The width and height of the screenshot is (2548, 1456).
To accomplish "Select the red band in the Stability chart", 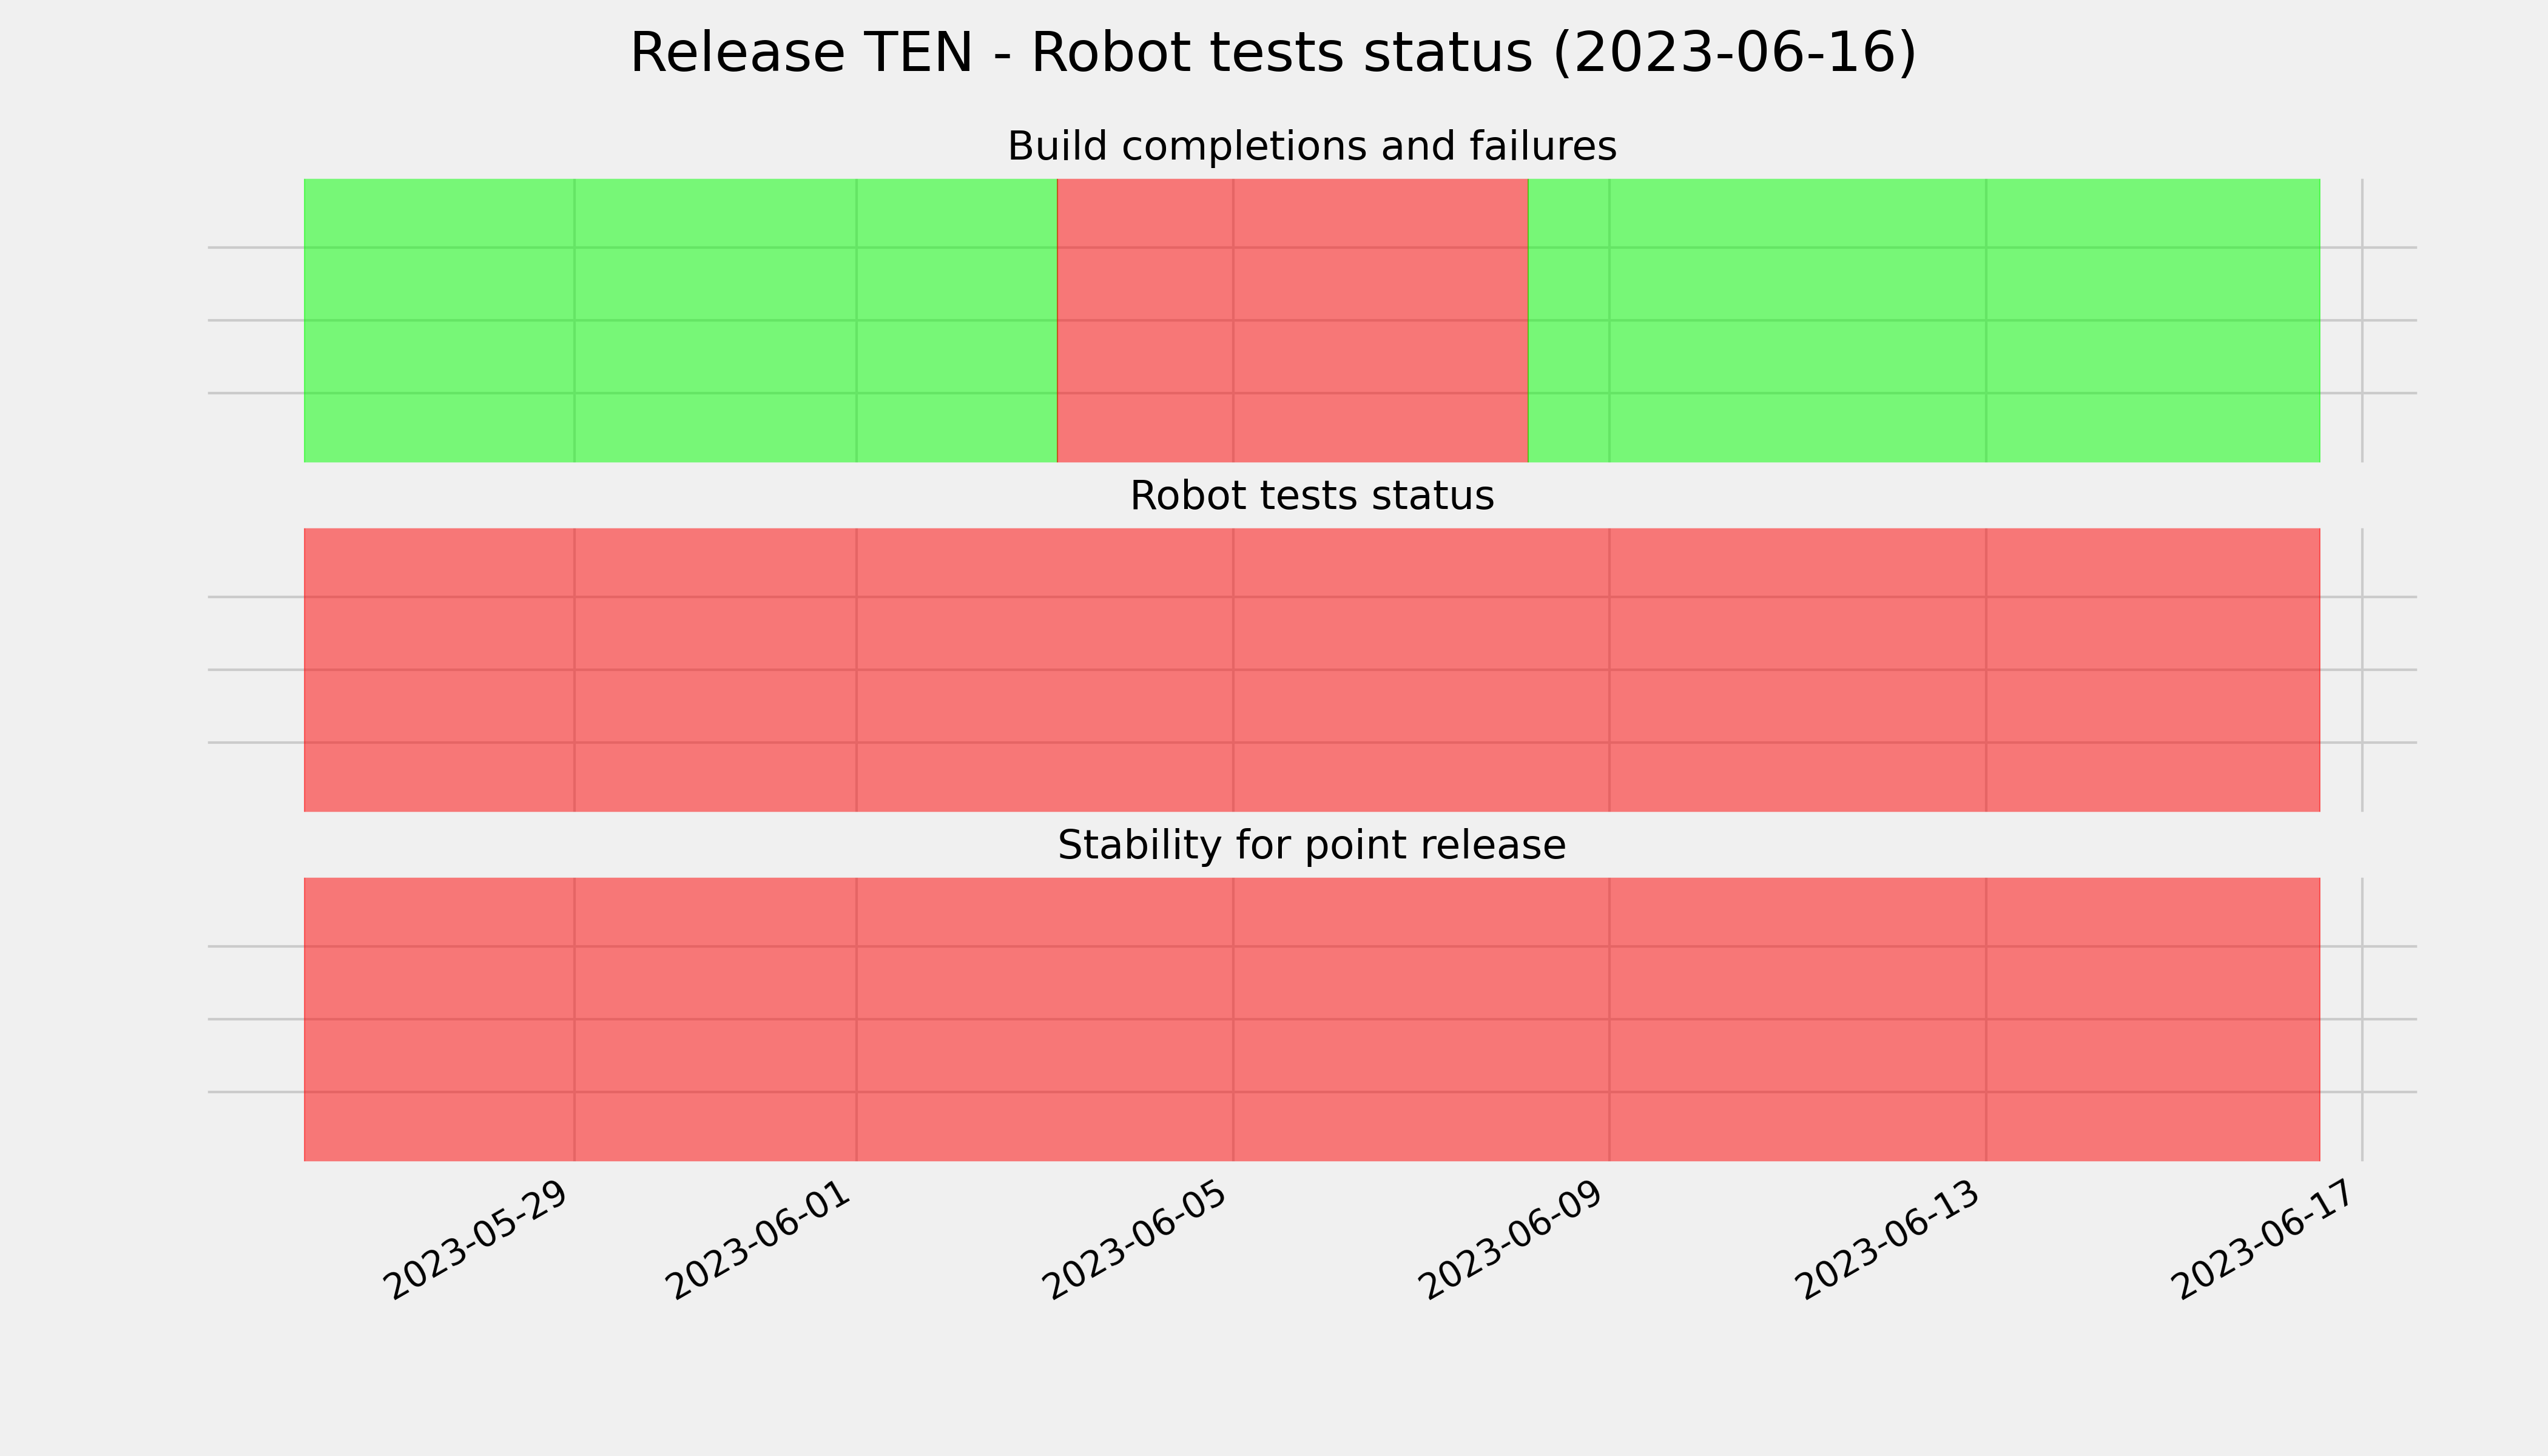I will point(1312,1019).
